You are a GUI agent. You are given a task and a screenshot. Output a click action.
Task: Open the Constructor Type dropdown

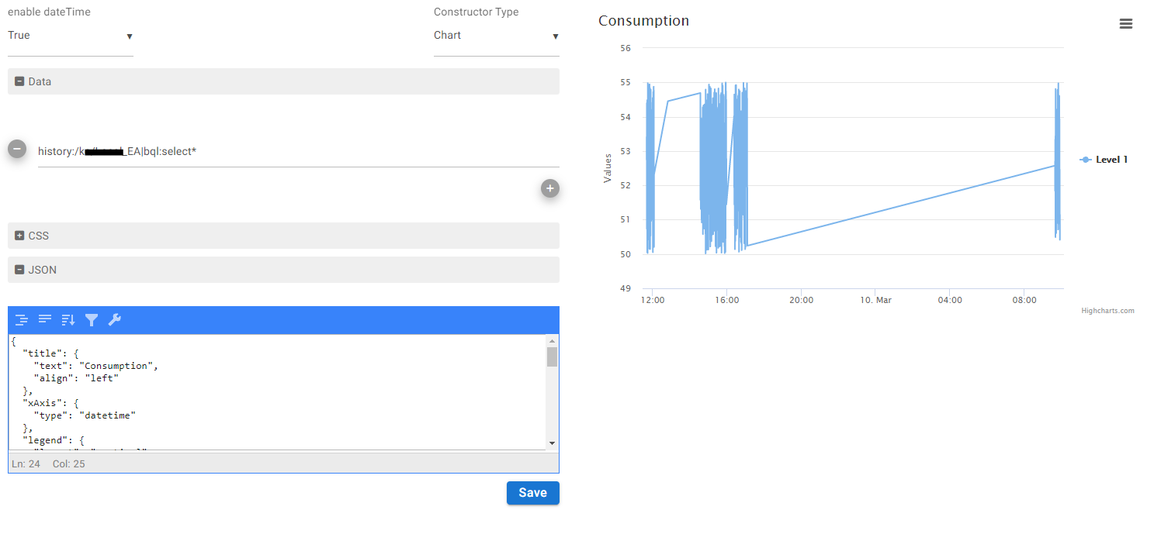point(496,36)
